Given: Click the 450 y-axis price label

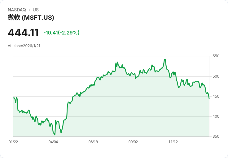Looking at the screenshot, I should point(216,96).
